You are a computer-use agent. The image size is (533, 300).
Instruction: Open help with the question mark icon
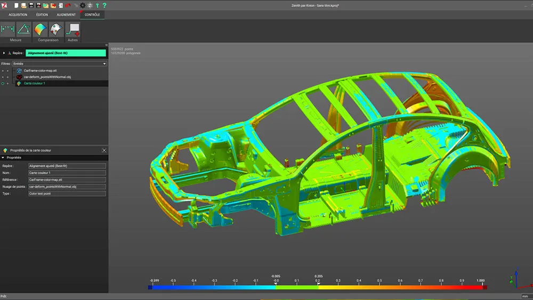(x=104, y=5)
